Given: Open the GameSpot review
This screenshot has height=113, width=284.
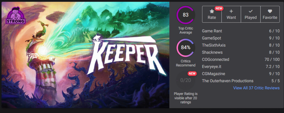Looking at the screenshot, I should [x=212, y=38].
